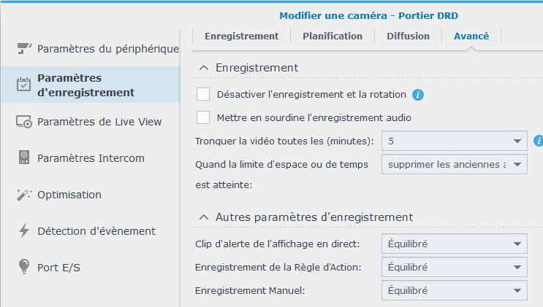Open Clip d'alerte de l'affichage dropdown
Viewport: 543px width, 307px height.
coord(454,244)
